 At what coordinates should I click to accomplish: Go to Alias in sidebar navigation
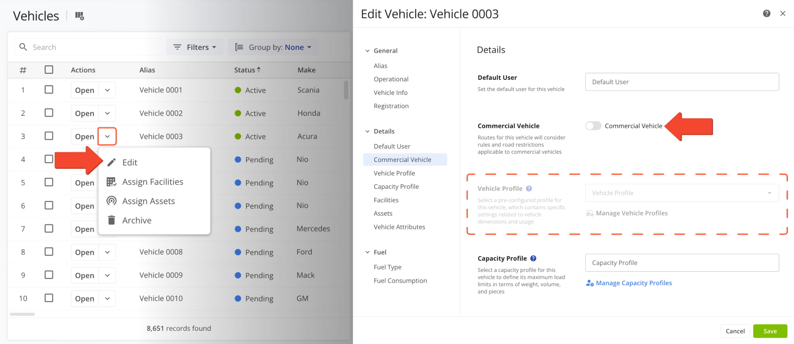click(x=380, y=66)
